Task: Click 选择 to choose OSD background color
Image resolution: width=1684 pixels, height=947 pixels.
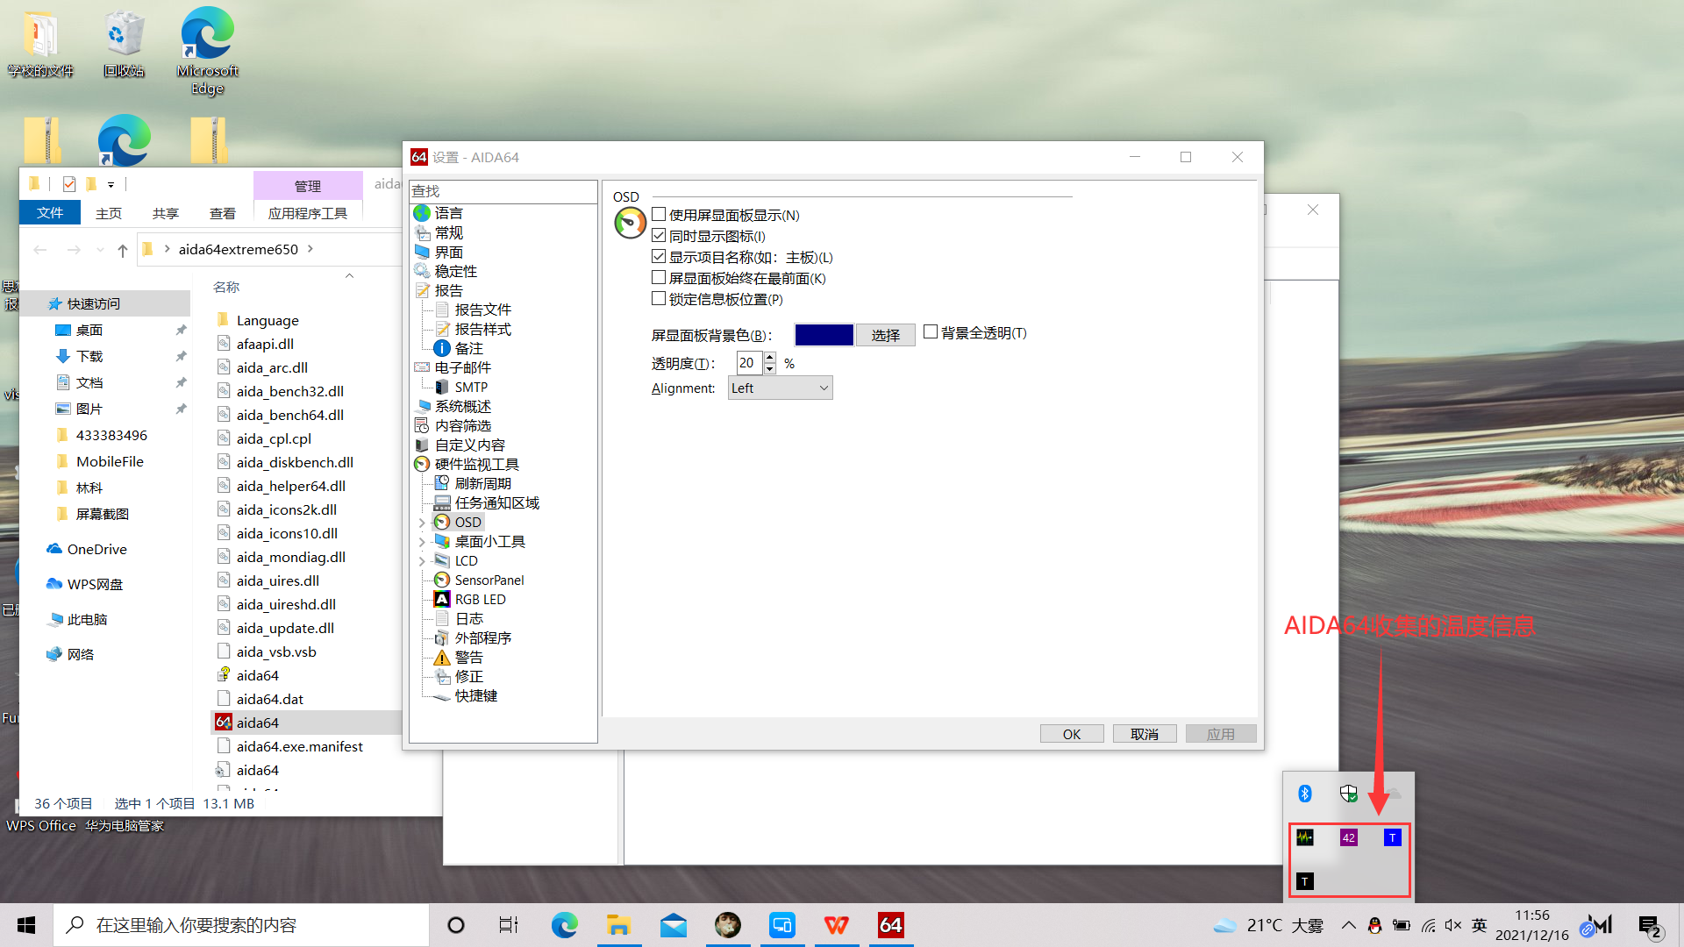Action: [885, 335]
